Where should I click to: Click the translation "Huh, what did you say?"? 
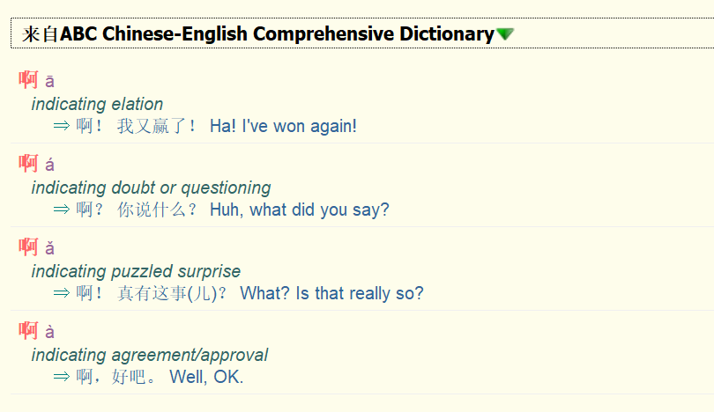click(299, 210)
